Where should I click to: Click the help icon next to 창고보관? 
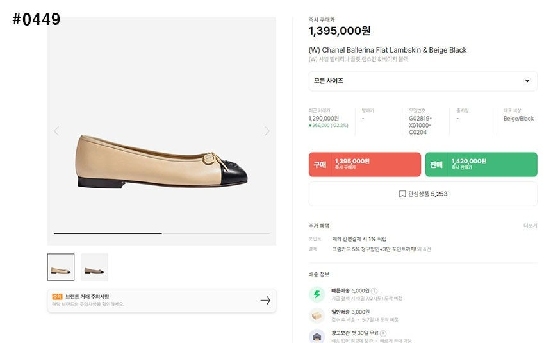383,333
